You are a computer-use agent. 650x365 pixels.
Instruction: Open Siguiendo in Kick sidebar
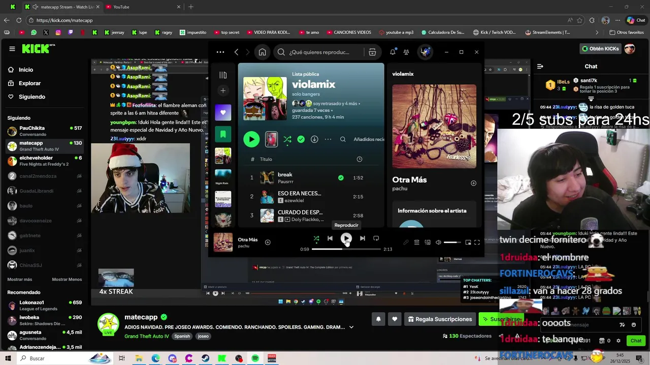click(x=32, y=97)
